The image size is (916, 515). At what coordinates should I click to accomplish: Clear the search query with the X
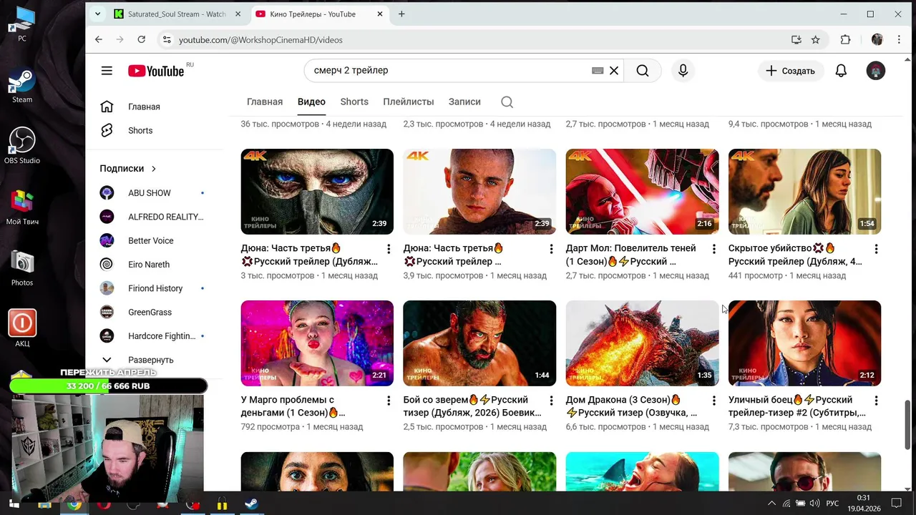(x=614, y=71)
